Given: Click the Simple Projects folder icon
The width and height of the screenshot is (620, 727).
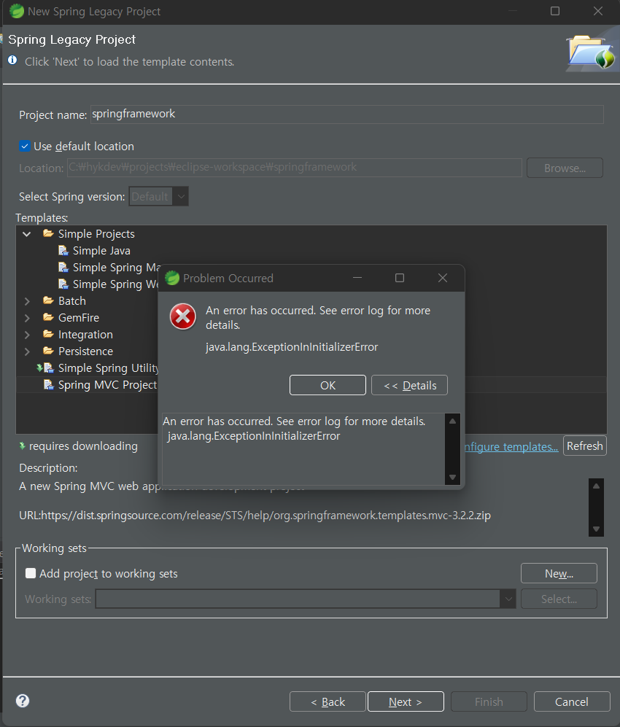Looking at the screenshot, I should point(48,233).
